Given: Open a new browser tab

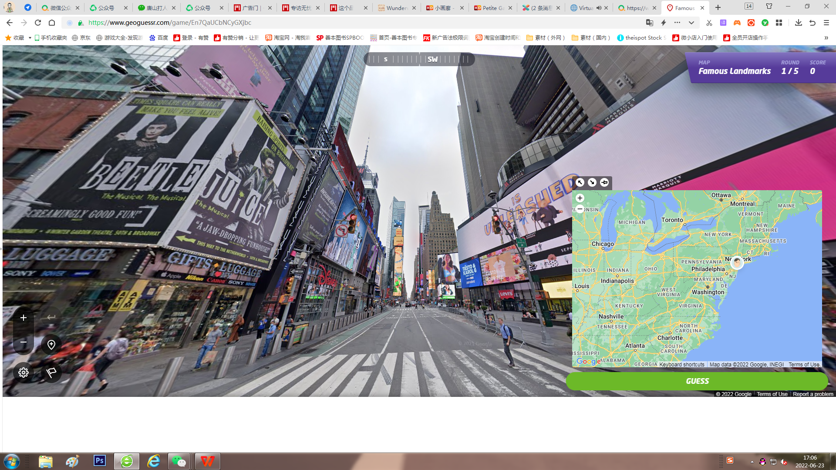Looking at the screenshot, I should pos(718,8).
